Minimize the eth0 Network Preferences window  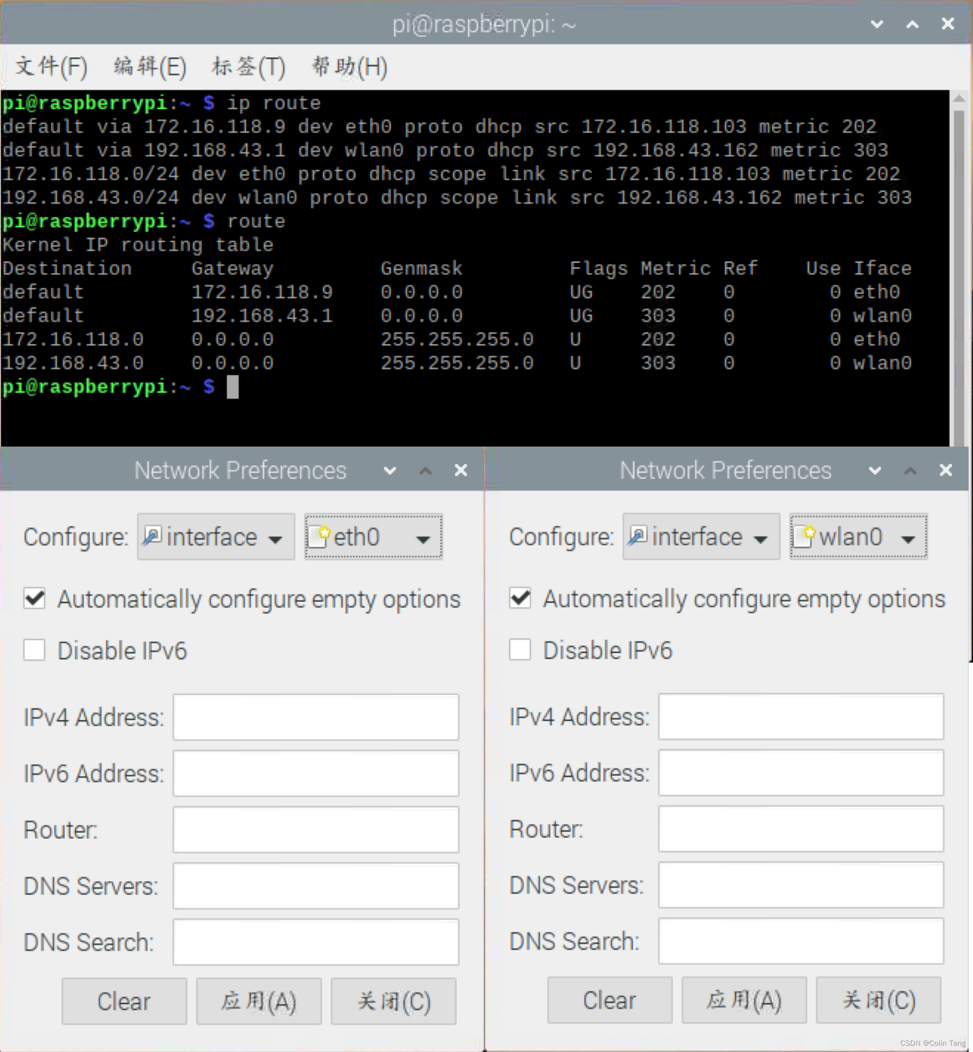(390, 470)
